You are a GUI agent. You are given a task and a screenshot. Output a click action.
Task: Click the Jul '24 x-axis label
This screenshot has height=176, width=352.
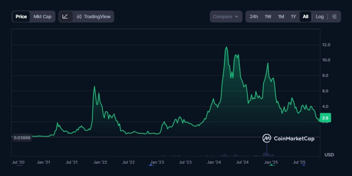pyautogui.click(x=242, y=162)
